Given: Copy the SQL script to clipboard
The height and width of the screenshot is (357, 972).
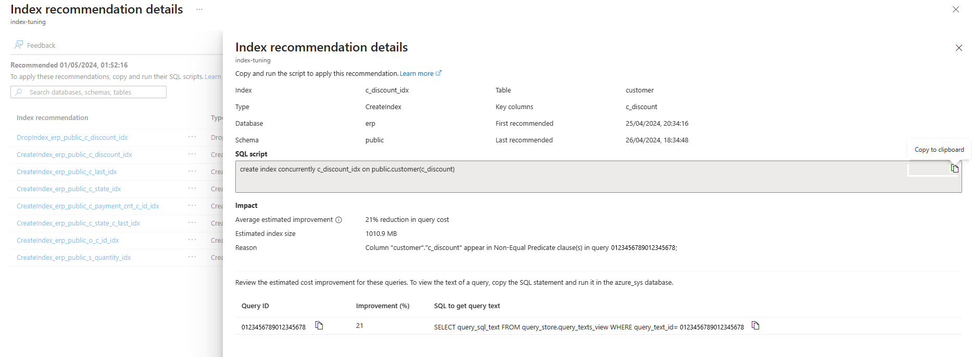Looking at the screenshot, I should 954,168.
